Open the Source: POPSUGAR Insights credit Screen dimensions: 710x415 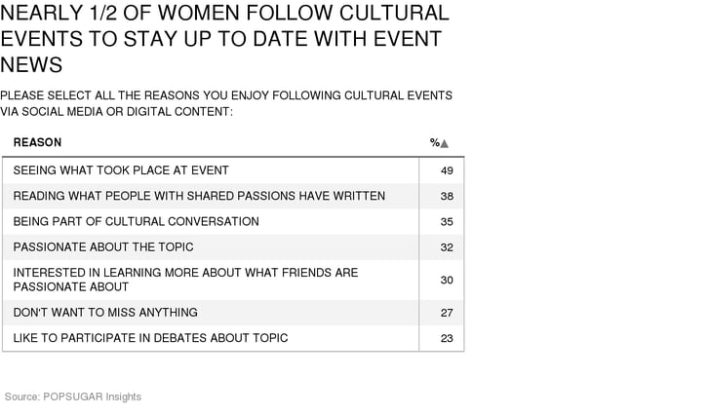(x=73, y=396)
